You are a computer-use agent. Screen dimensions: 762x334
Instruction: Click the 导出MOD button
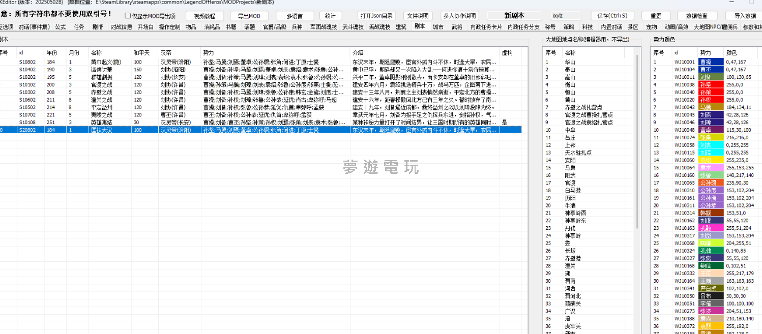click(x=249, y=16)
